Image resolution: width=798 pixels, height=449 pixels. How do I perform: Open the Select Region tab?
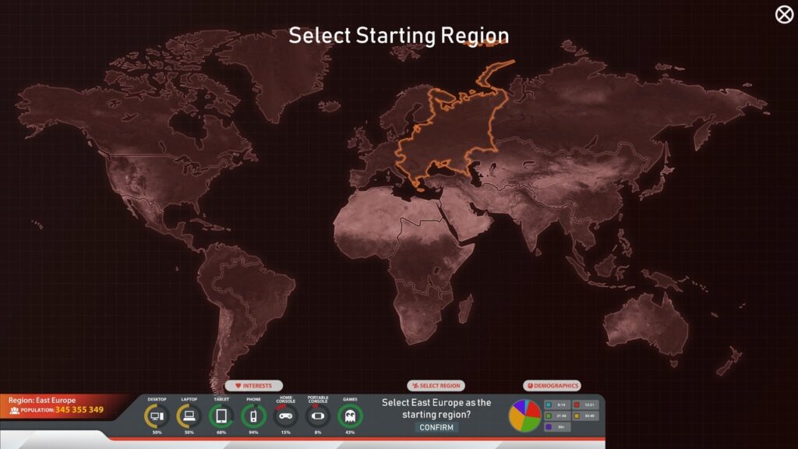pyautogui.click(x=436, y=386)
